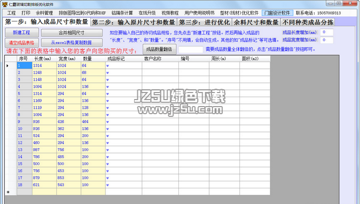Click the 面积(m2) column header
The width and height of the screenshot is (360, 204).
[x=255, y=59]
